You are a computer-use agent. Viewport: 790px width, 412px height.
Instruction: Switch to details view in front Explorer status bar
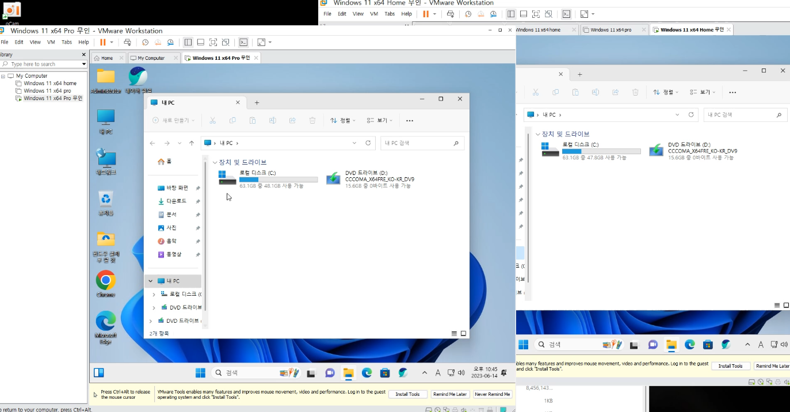pos(454,333)
